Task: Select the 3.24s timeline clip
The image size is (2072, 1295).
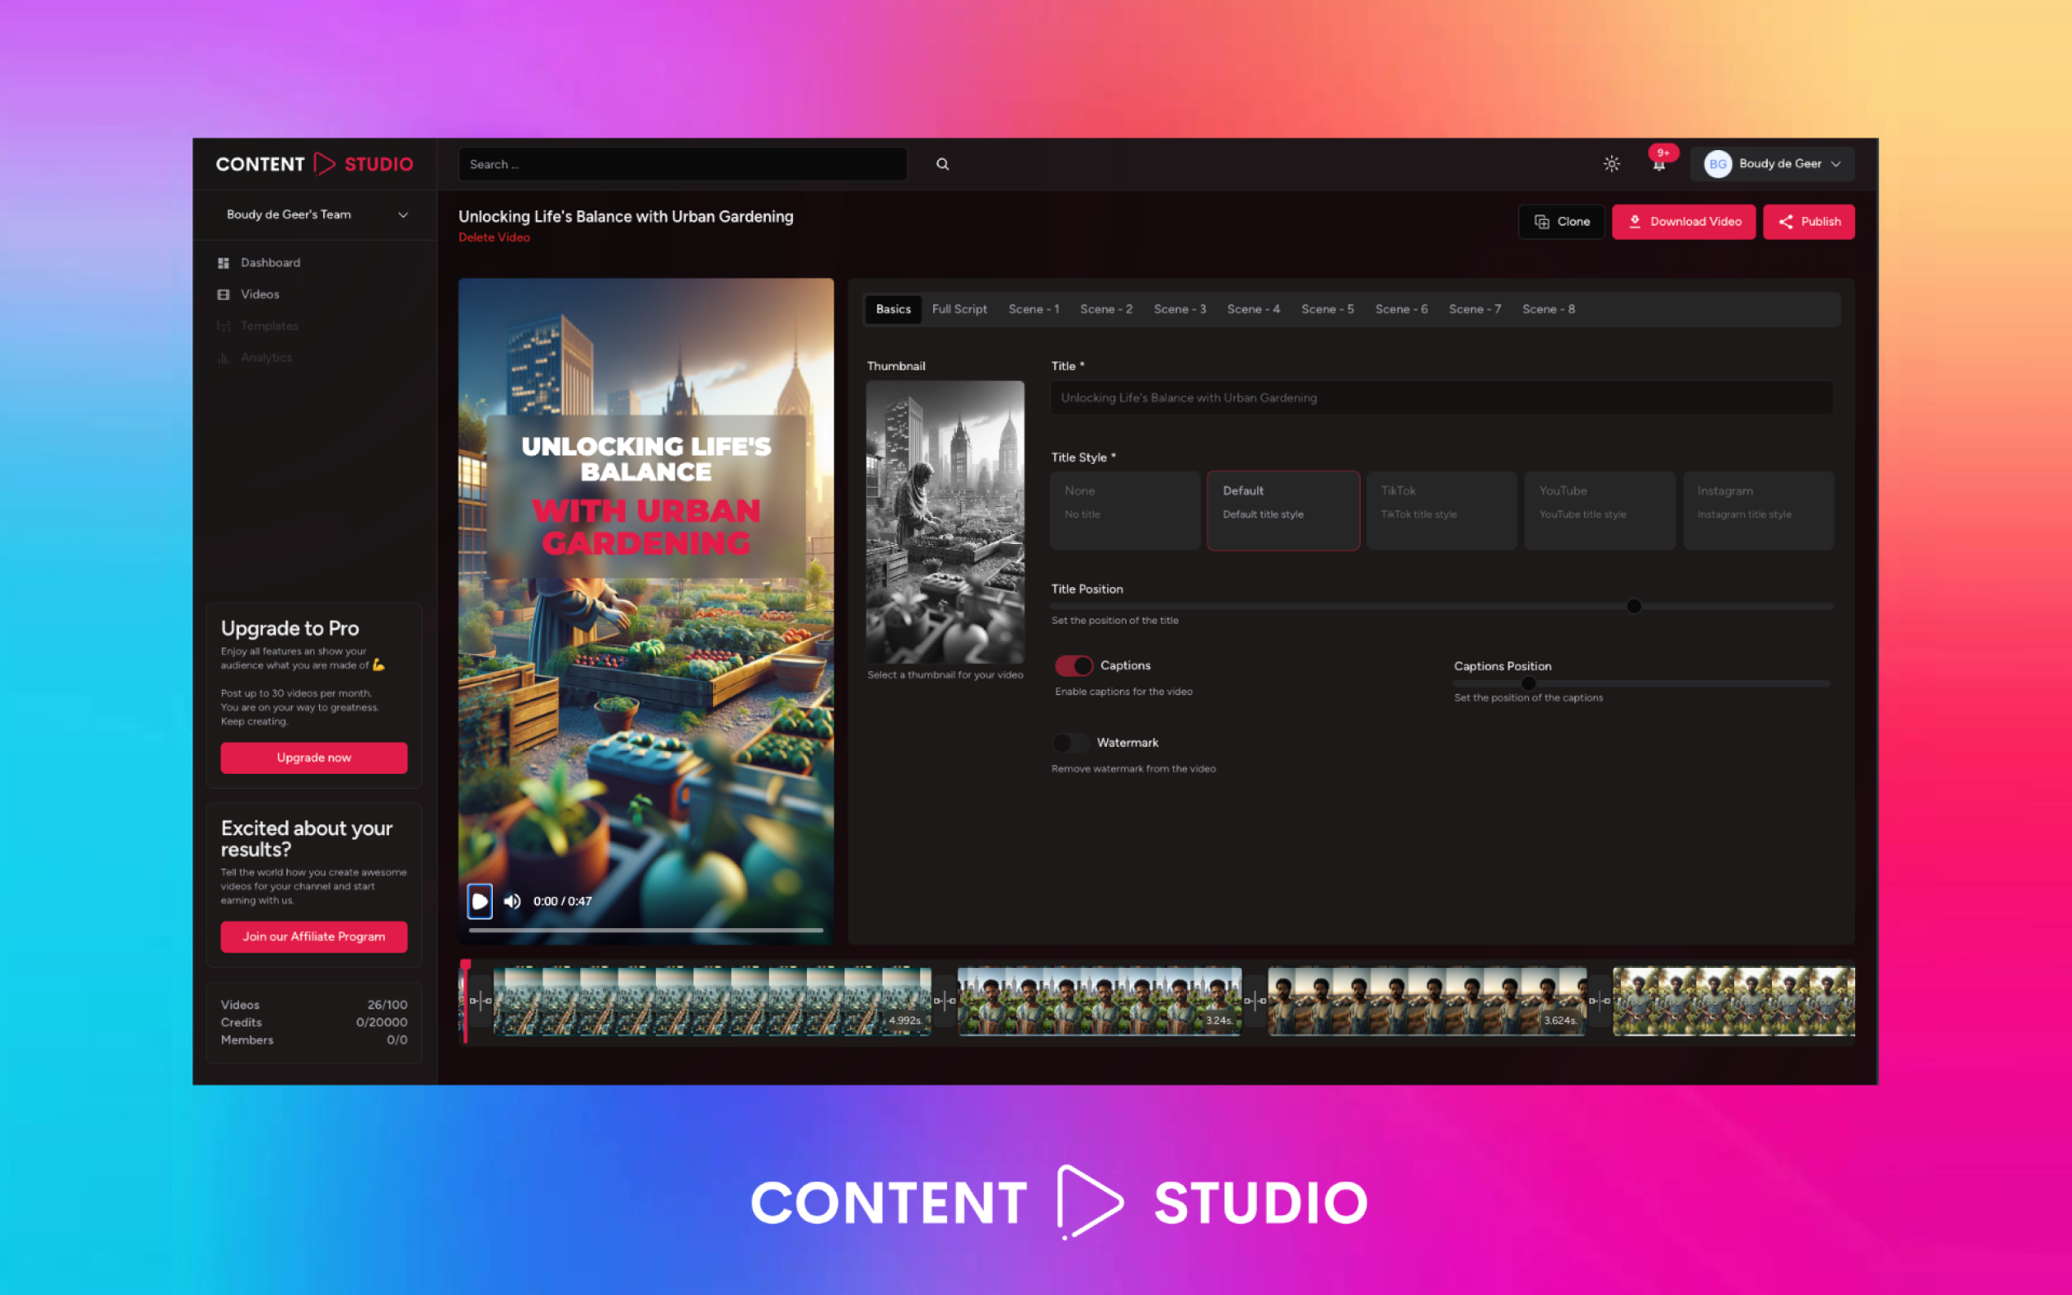Action: click(x=1099, y=1001)
